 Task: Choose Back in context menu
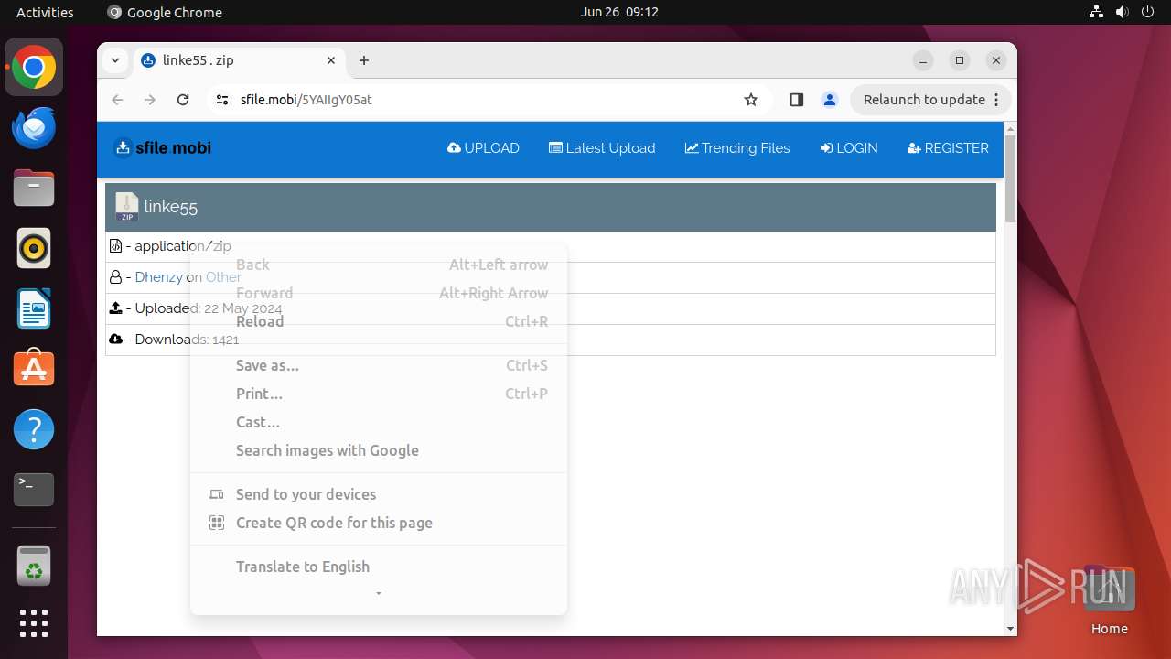tap(379, 265)
